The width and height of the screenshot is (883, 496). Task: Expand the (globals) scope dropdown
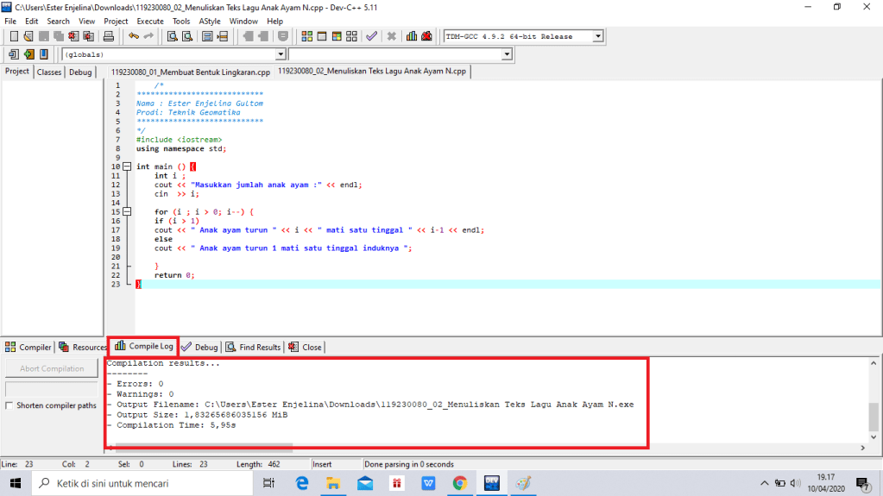pos(278,54)
